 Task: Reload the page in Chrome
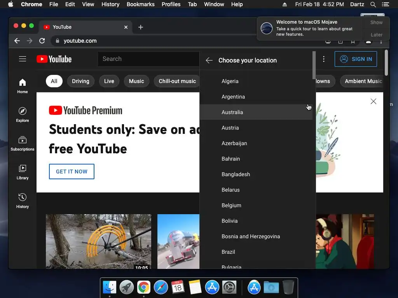click(x=42, y=41)
